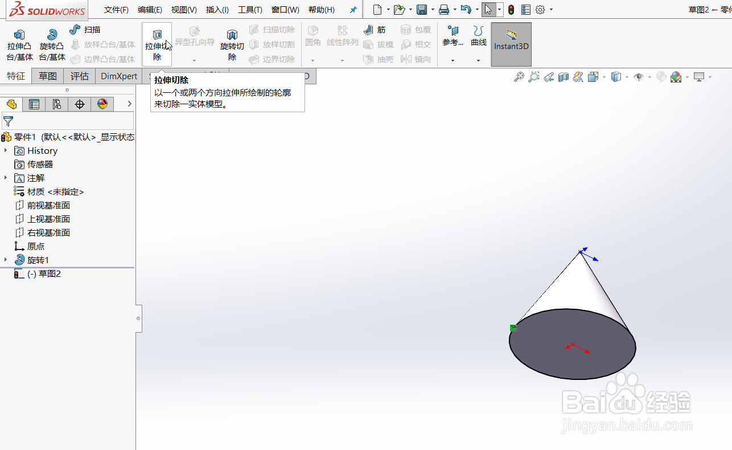Click the Select cursor tool icon
This screenshot has width=732, height=450.
[x=488, y=10]
